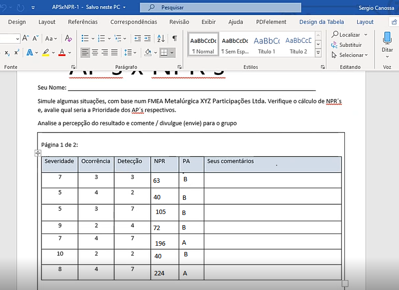Click the red font color button
The height and width of the screenshot is (290, 399).
(62, 52)
